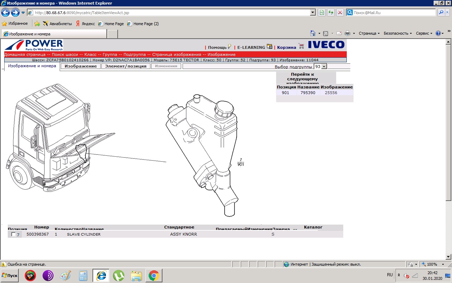The image size is (452, 283).
Task: Click the RSS feeds icon
Action: [326, 34]
